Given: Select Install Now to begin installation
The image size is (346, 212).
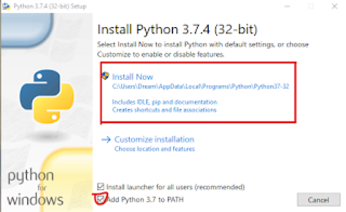Looking at the screenshot, I should pyautogui.click(x=133, y=77).
